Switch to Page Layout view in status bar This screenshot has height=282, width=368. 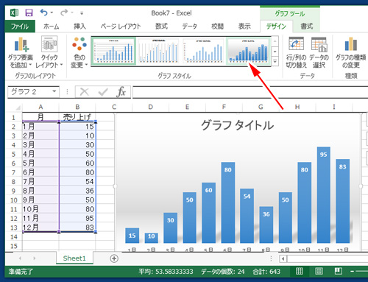tap(319, 271)
